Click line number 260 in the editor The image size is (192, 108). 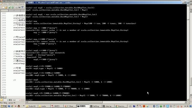4,13
